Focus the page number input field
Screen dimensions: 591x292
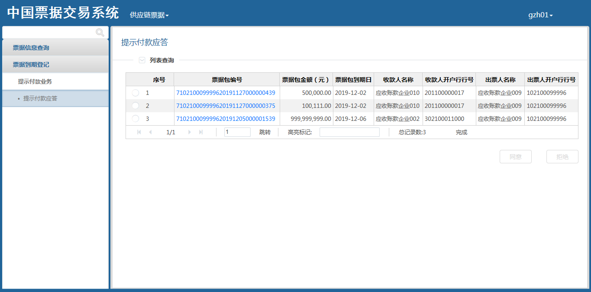tap(237, 132)
